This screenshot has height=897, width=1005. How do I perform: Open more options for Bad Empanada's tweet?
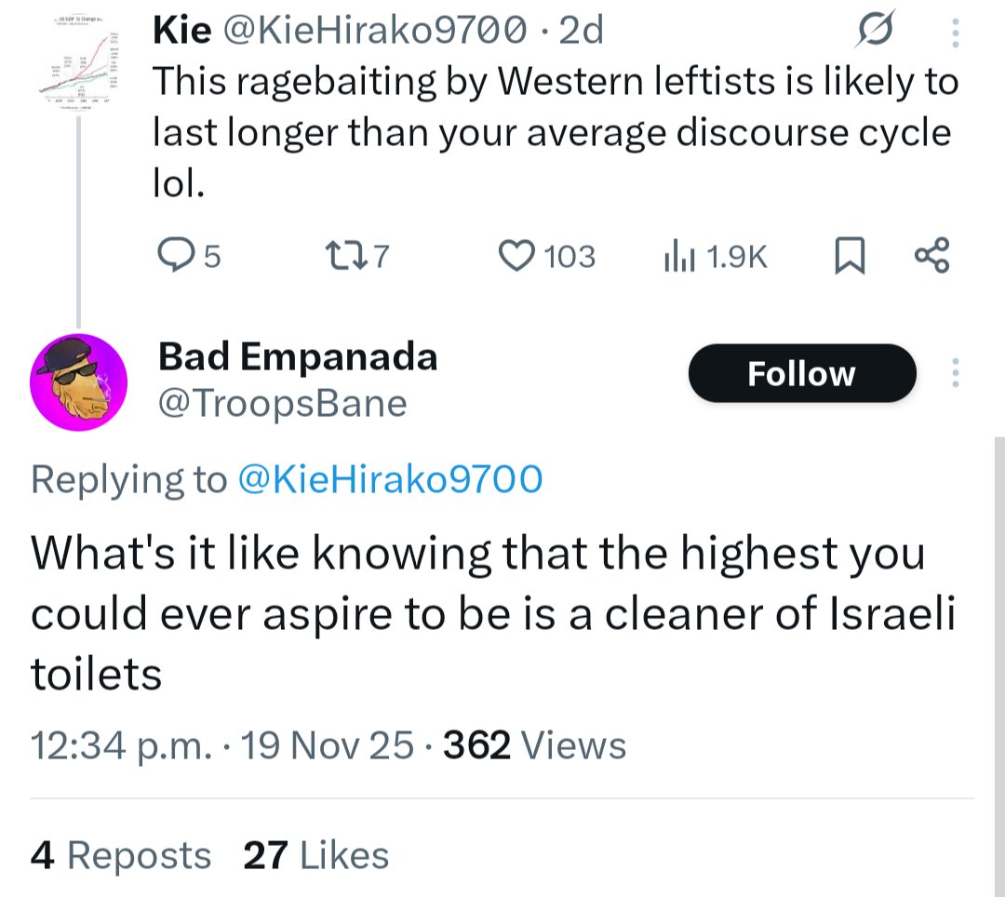click(x=954, y=373)
